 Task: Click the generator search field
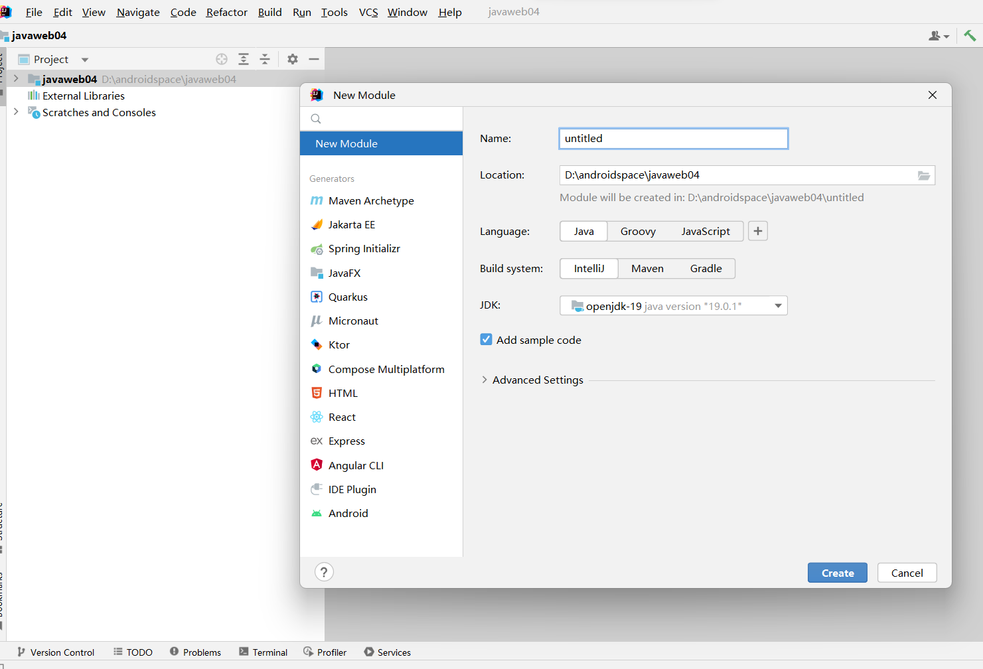click(381, 119)
